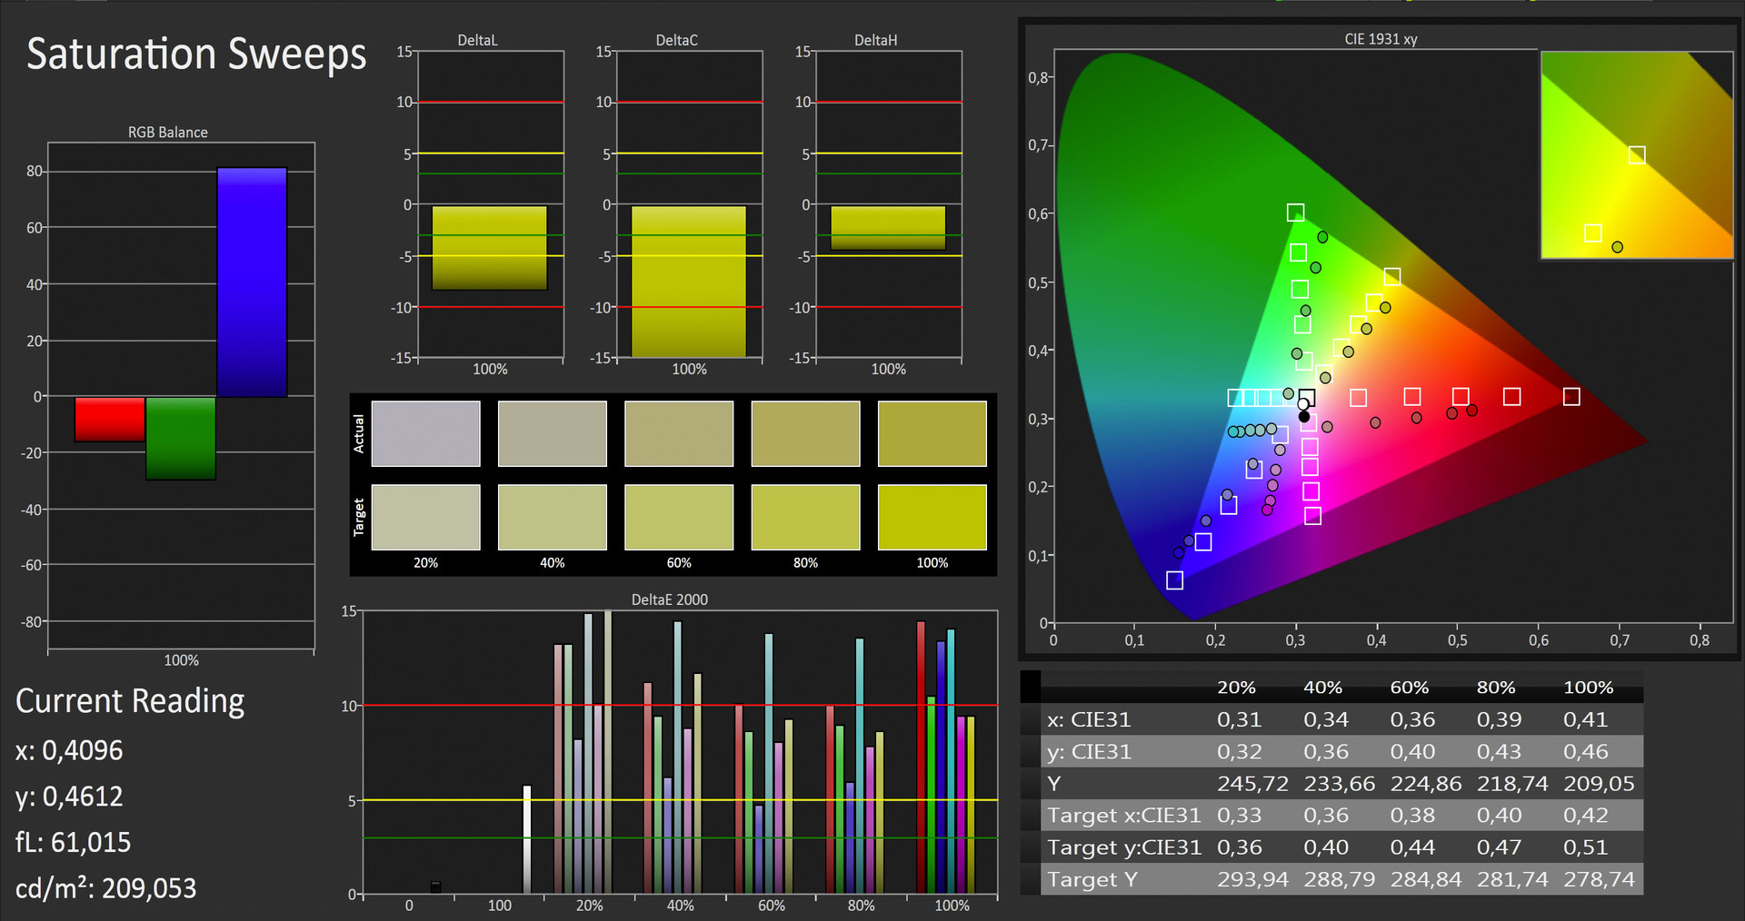The image size is (1745, 921).
Task: Click the DeltaL chart yellow bar
Action: tap(489, 248)
